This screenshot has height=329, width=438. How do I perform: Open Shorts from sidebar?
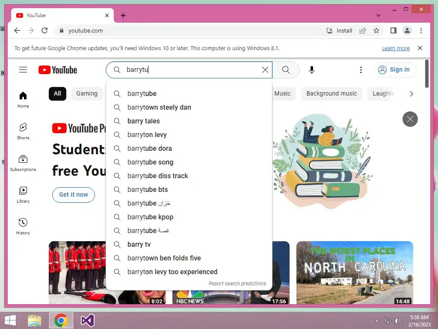coord(23,132)
